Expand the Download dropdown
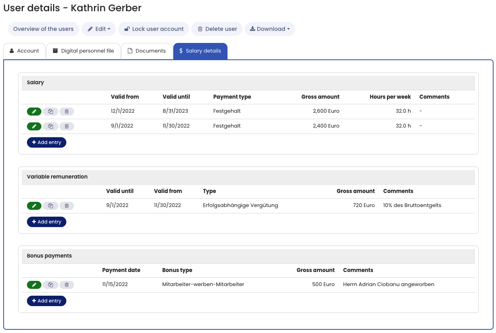This screenshot has width=496, height=333. [270, 29]
